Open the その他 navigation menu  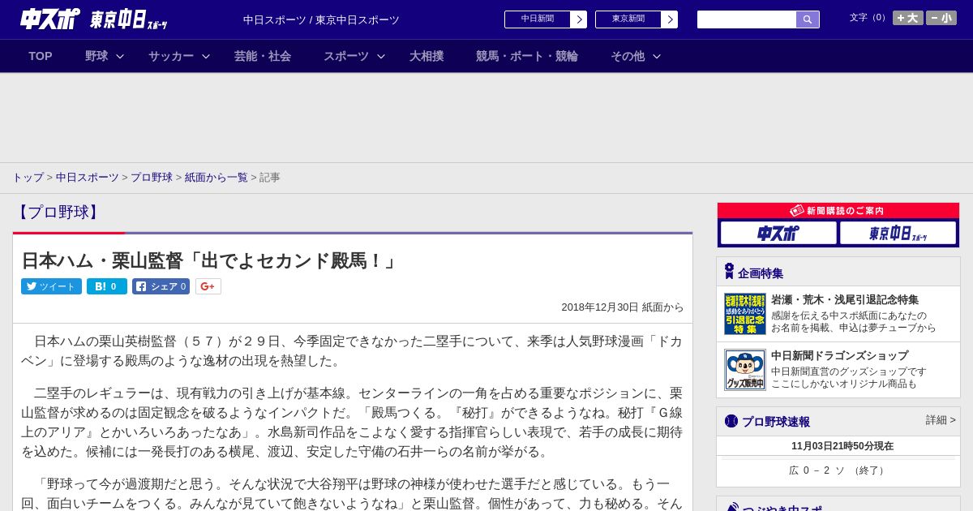pos(628,56)
